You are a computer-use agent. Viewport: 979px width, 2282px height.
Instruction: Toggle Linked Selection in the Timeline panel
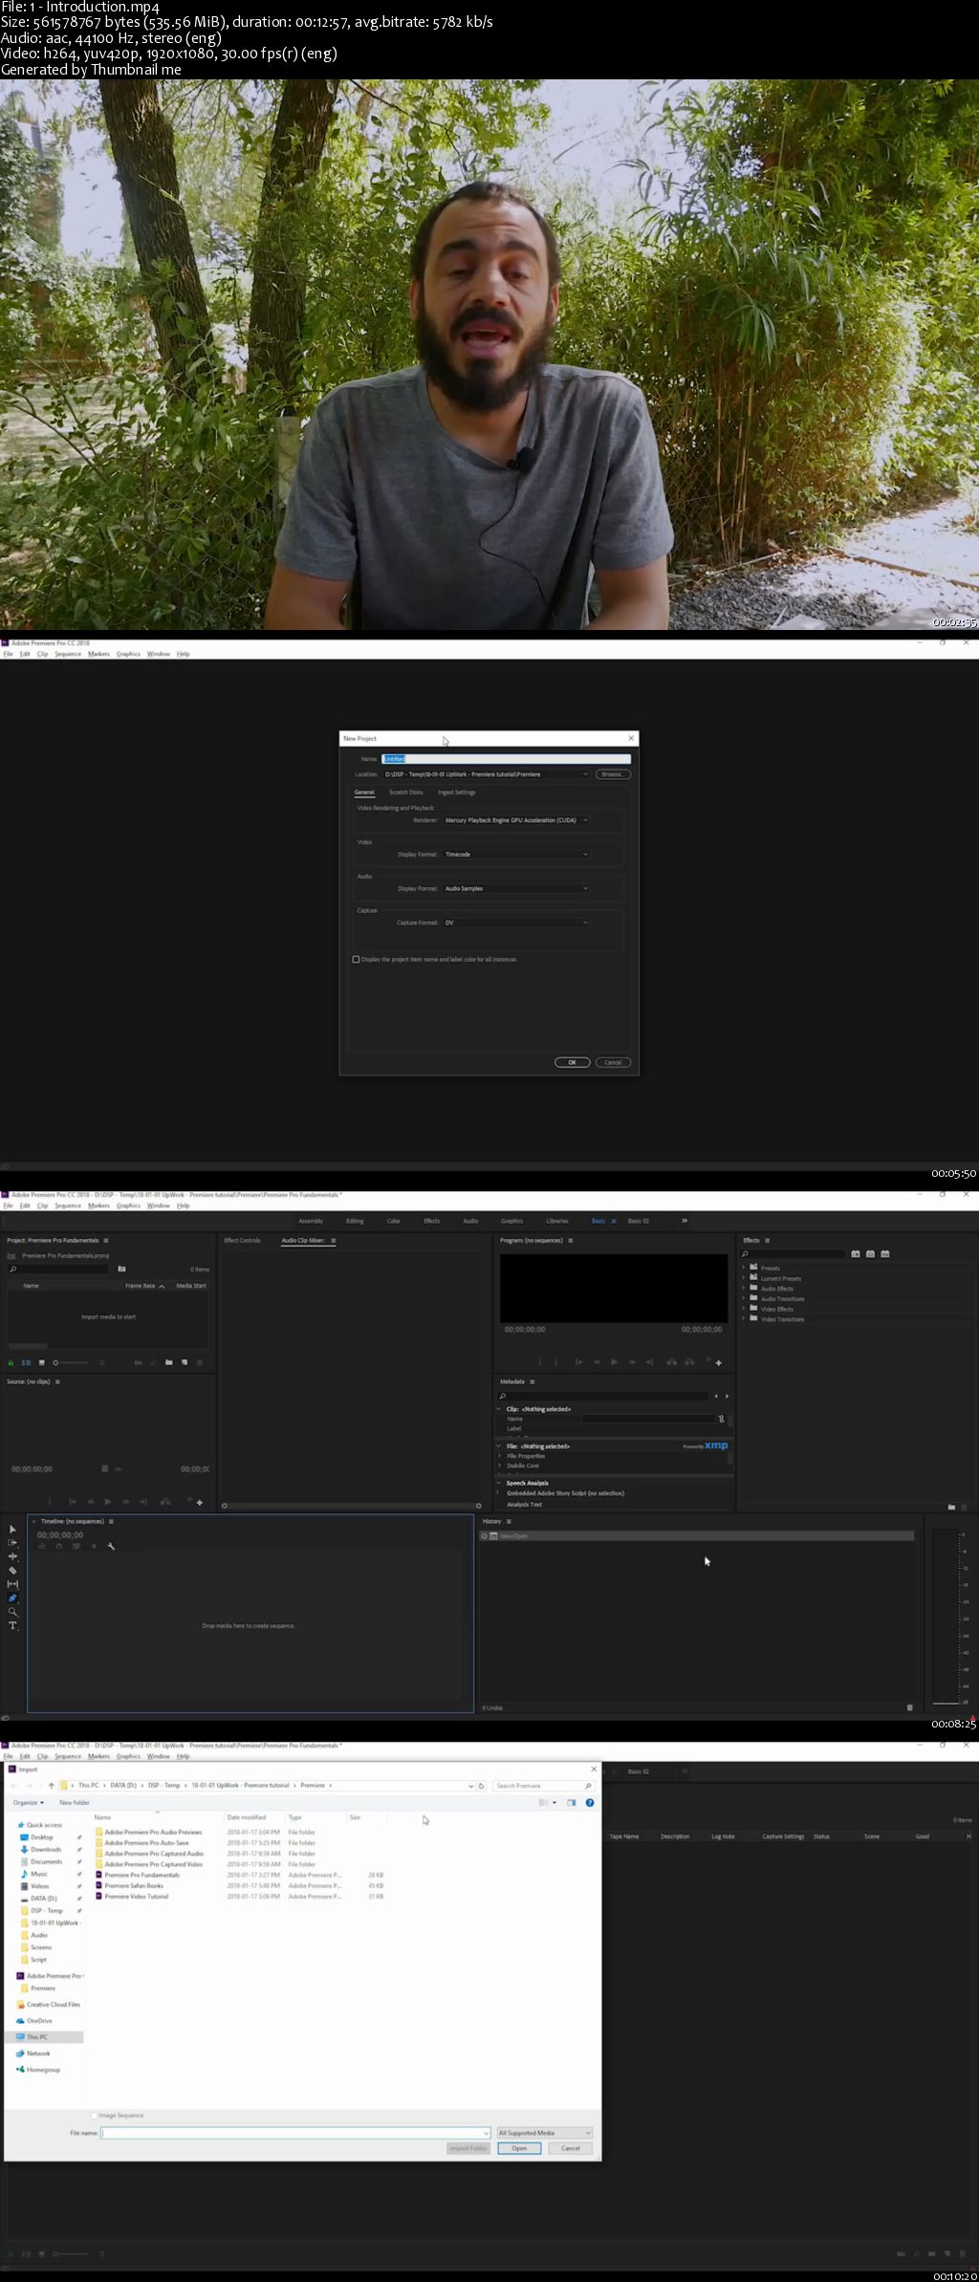[76, 1546]
